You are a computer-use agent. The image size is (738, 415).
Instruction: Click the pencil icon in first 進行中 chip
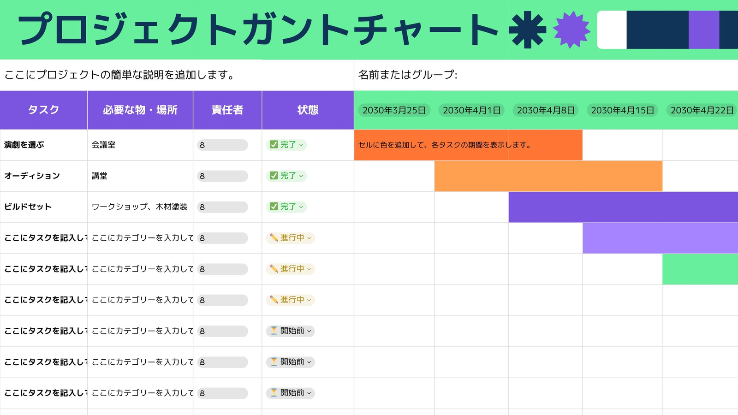274,237
